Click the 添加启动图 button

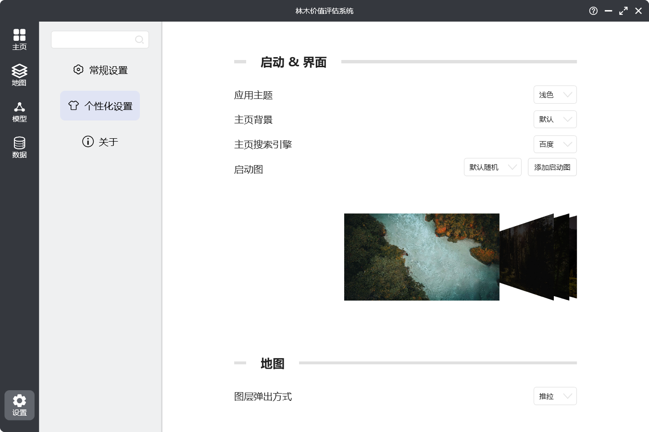552,167
